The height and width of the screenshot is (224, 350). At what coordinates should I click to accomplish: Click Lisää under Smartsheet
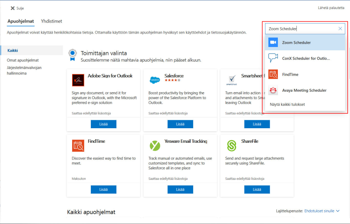(257, 124)
